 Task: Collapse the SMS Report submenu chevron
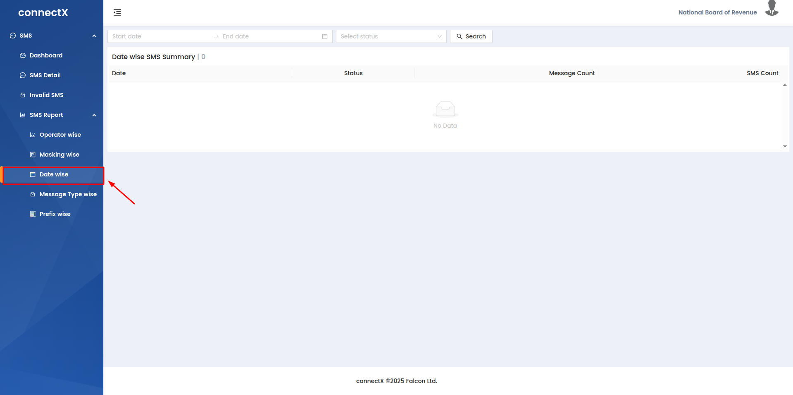coord(94,115)
